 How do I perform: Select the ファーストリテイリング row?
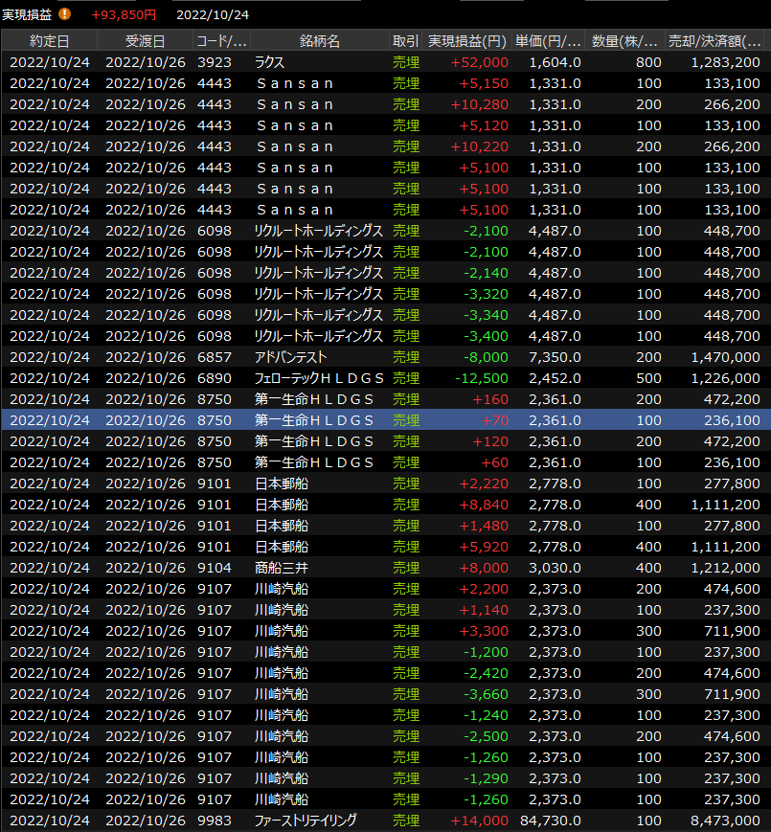[383, 821]
